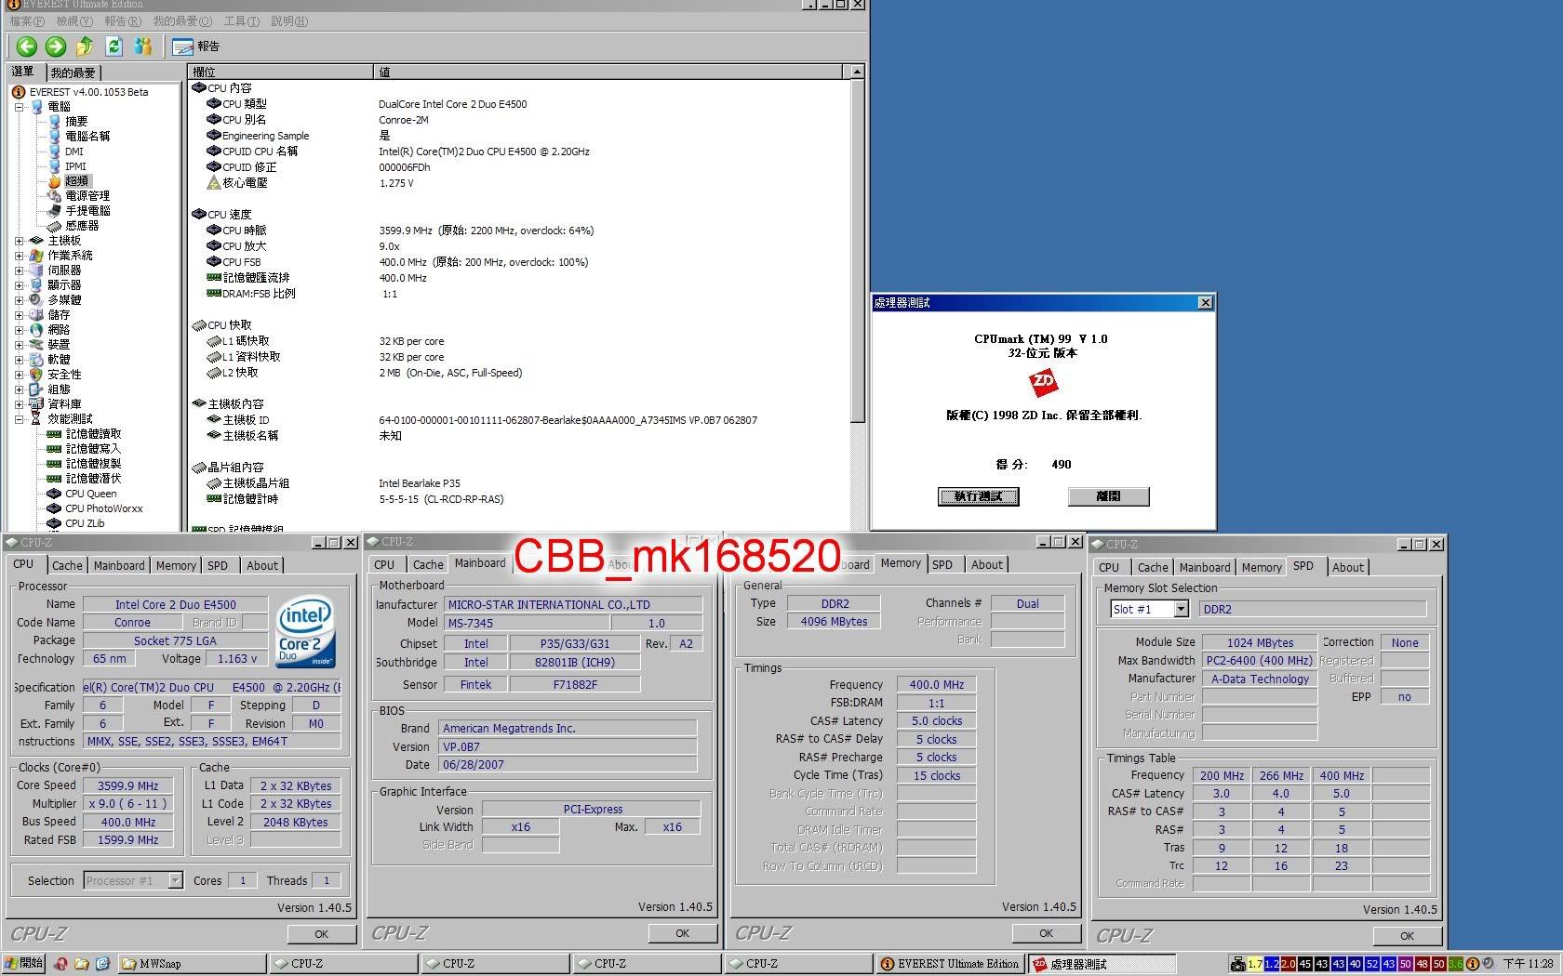1563x976 pixels.
Task: Open the CPU ZLib benchmark item
Action: tap(85, 523)
